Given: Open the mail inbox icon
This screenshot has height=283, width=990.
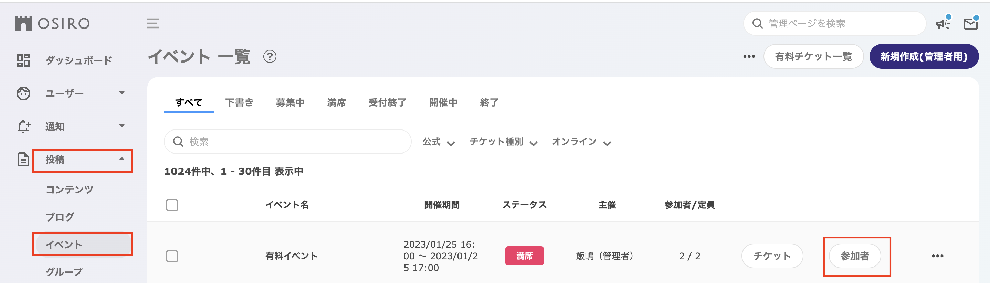Looking at the screenshot, I should click(x=971, y=24).
